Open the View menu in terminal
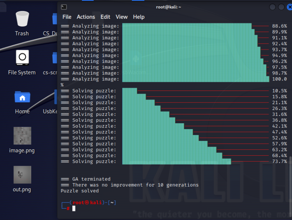Viewport: 292px width, 220px height. 121,17
